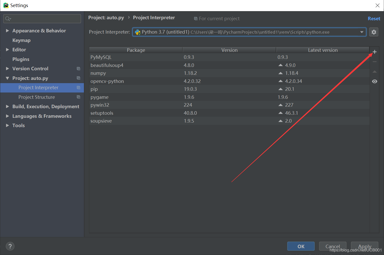Viewport: 384px width, 255px height.
Task: Click Project: auto.py breadcrumb
Action: click(106, 17)
